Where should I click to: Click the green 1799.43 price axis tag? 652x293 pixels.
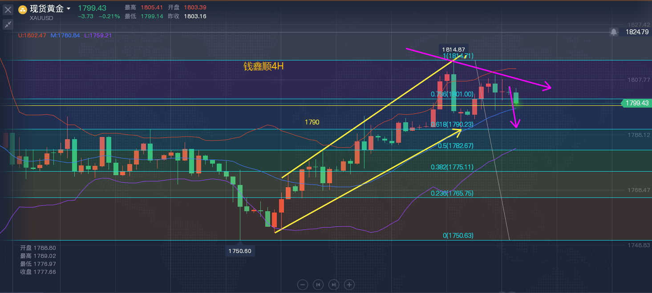[636, 103]
